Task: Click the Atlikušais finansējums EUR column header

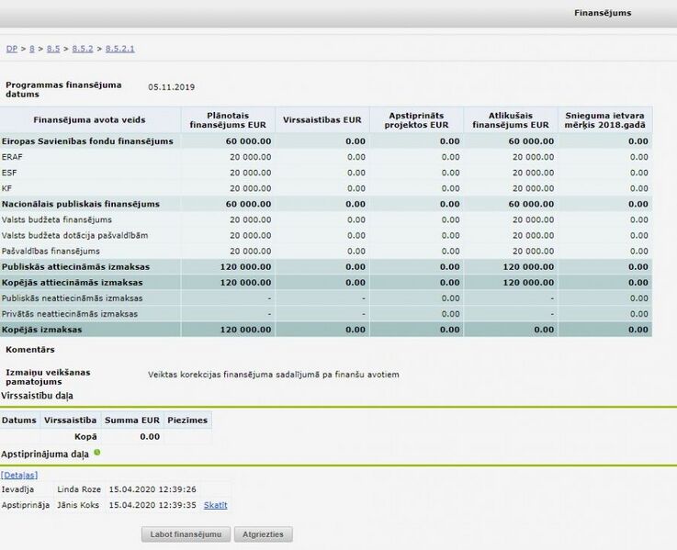Action: click(x=511, y=120)
